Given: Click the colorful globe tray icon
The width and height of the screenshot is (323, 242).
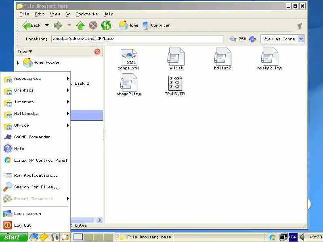Looking at the screenshot, I should [x=272, y=237].
